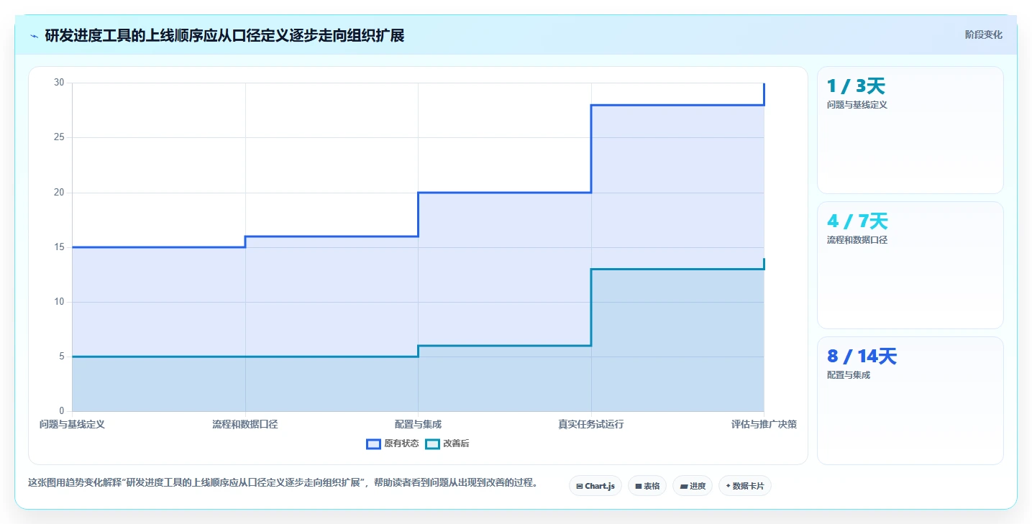Click the 真实任务试运行 axis label
The width and height of the screenshot is (1032, 524).
pyautogui.click(x=591, y=424)
